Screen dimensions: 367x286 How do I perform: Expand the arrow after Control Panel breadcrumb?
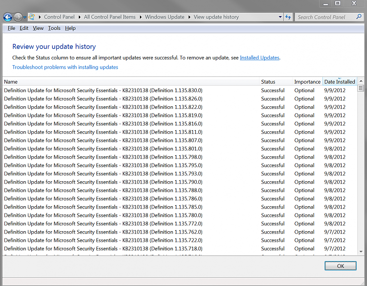(79, 17)
